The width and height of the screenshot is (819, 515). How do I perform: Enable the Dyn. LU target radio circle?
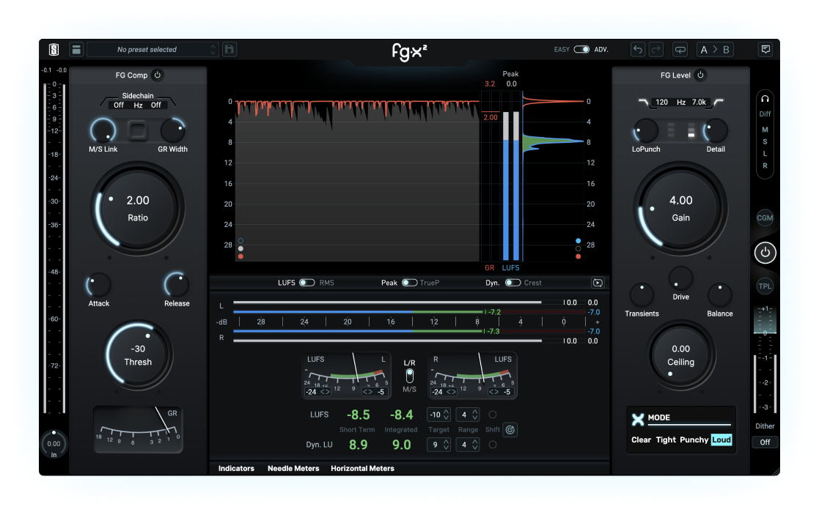492,445
